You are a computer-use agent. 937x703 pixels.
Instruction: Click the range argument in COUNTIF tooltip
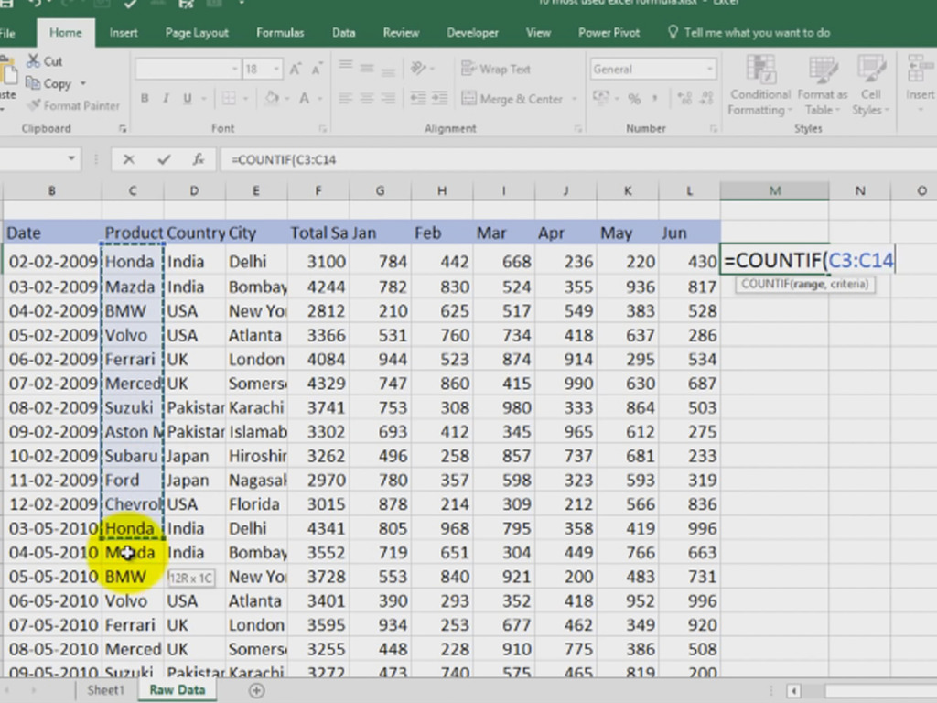click(x=807, y=284)
